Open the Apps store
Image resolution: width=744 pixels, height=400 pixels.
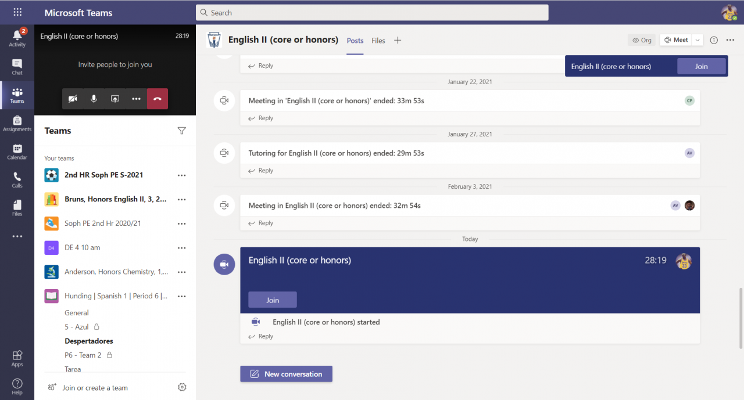pos(17,358)
